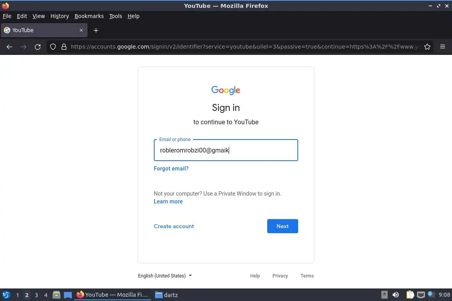Click the Create account link
Screen dimensions: 452x301
coord(174,226)
